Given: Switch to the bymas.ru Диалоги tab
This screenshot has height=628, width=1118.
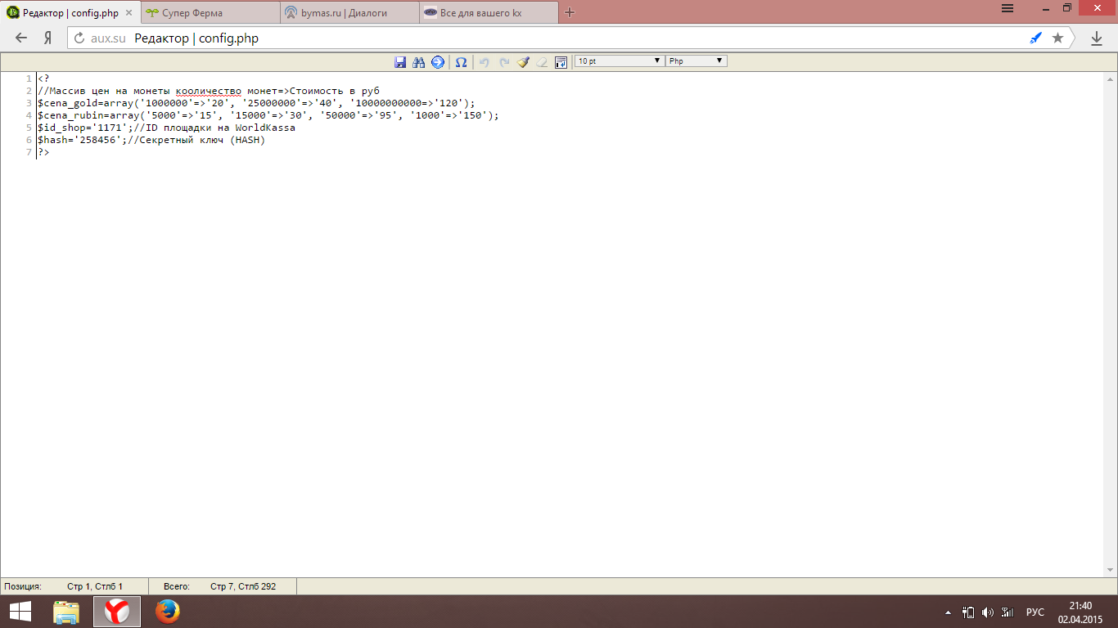Looking at the screenshot, I should [x=348, y=13].
